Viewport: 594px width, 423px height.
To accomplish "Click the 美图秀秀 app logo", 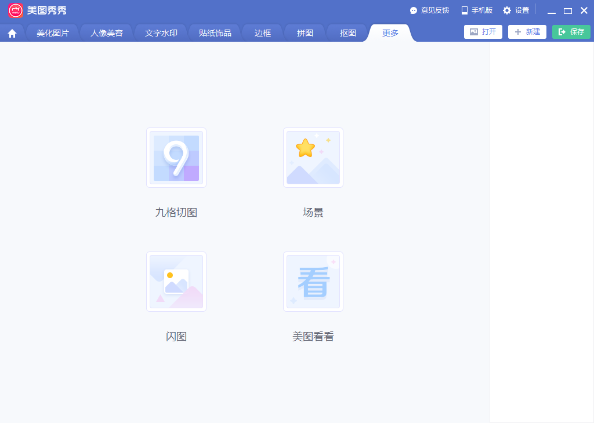I will coord(16,10).
